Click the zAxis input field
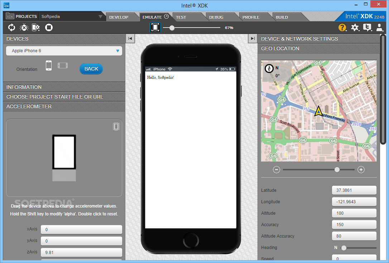 (x=81, y=252)
